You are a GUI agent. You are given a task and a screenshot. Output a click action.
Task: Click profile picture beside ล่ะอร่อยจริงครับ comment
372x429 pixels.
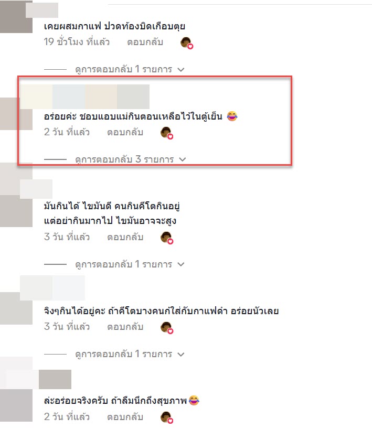pos(16,405)
